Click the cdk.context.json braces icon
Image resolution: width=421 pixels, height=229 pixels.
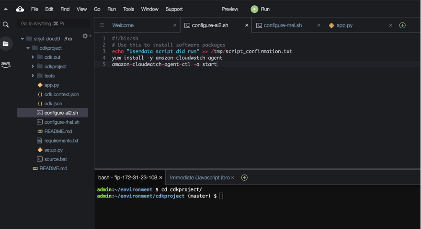click(40, 94)
